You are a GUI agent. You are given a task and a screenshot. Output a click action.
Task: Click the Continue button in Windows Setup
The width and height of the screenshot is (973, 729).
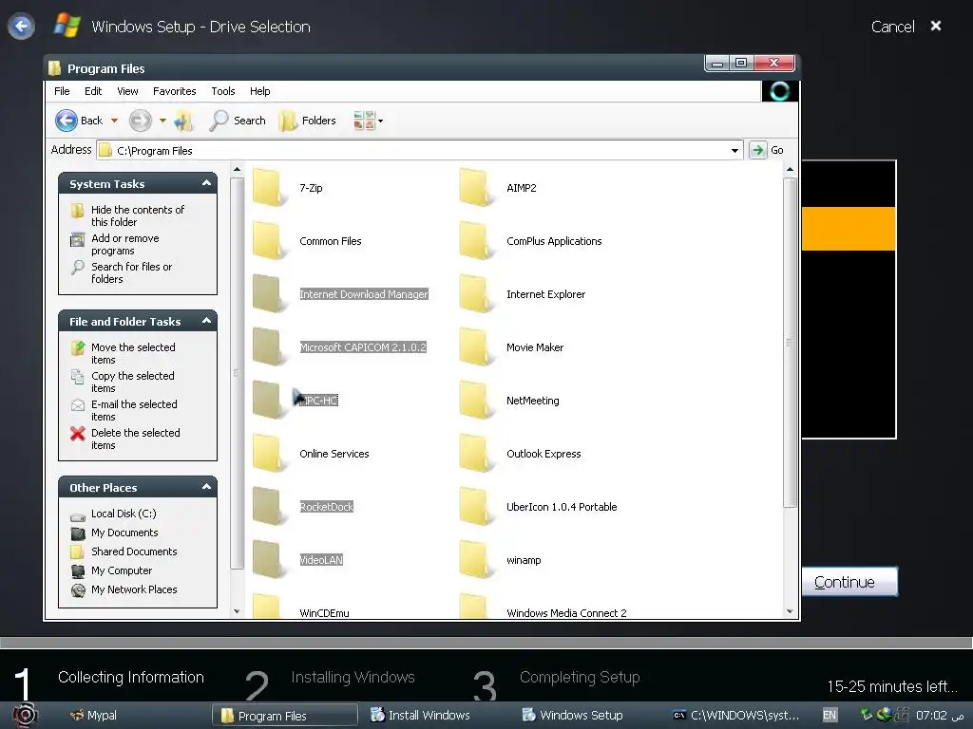(849, 582)
